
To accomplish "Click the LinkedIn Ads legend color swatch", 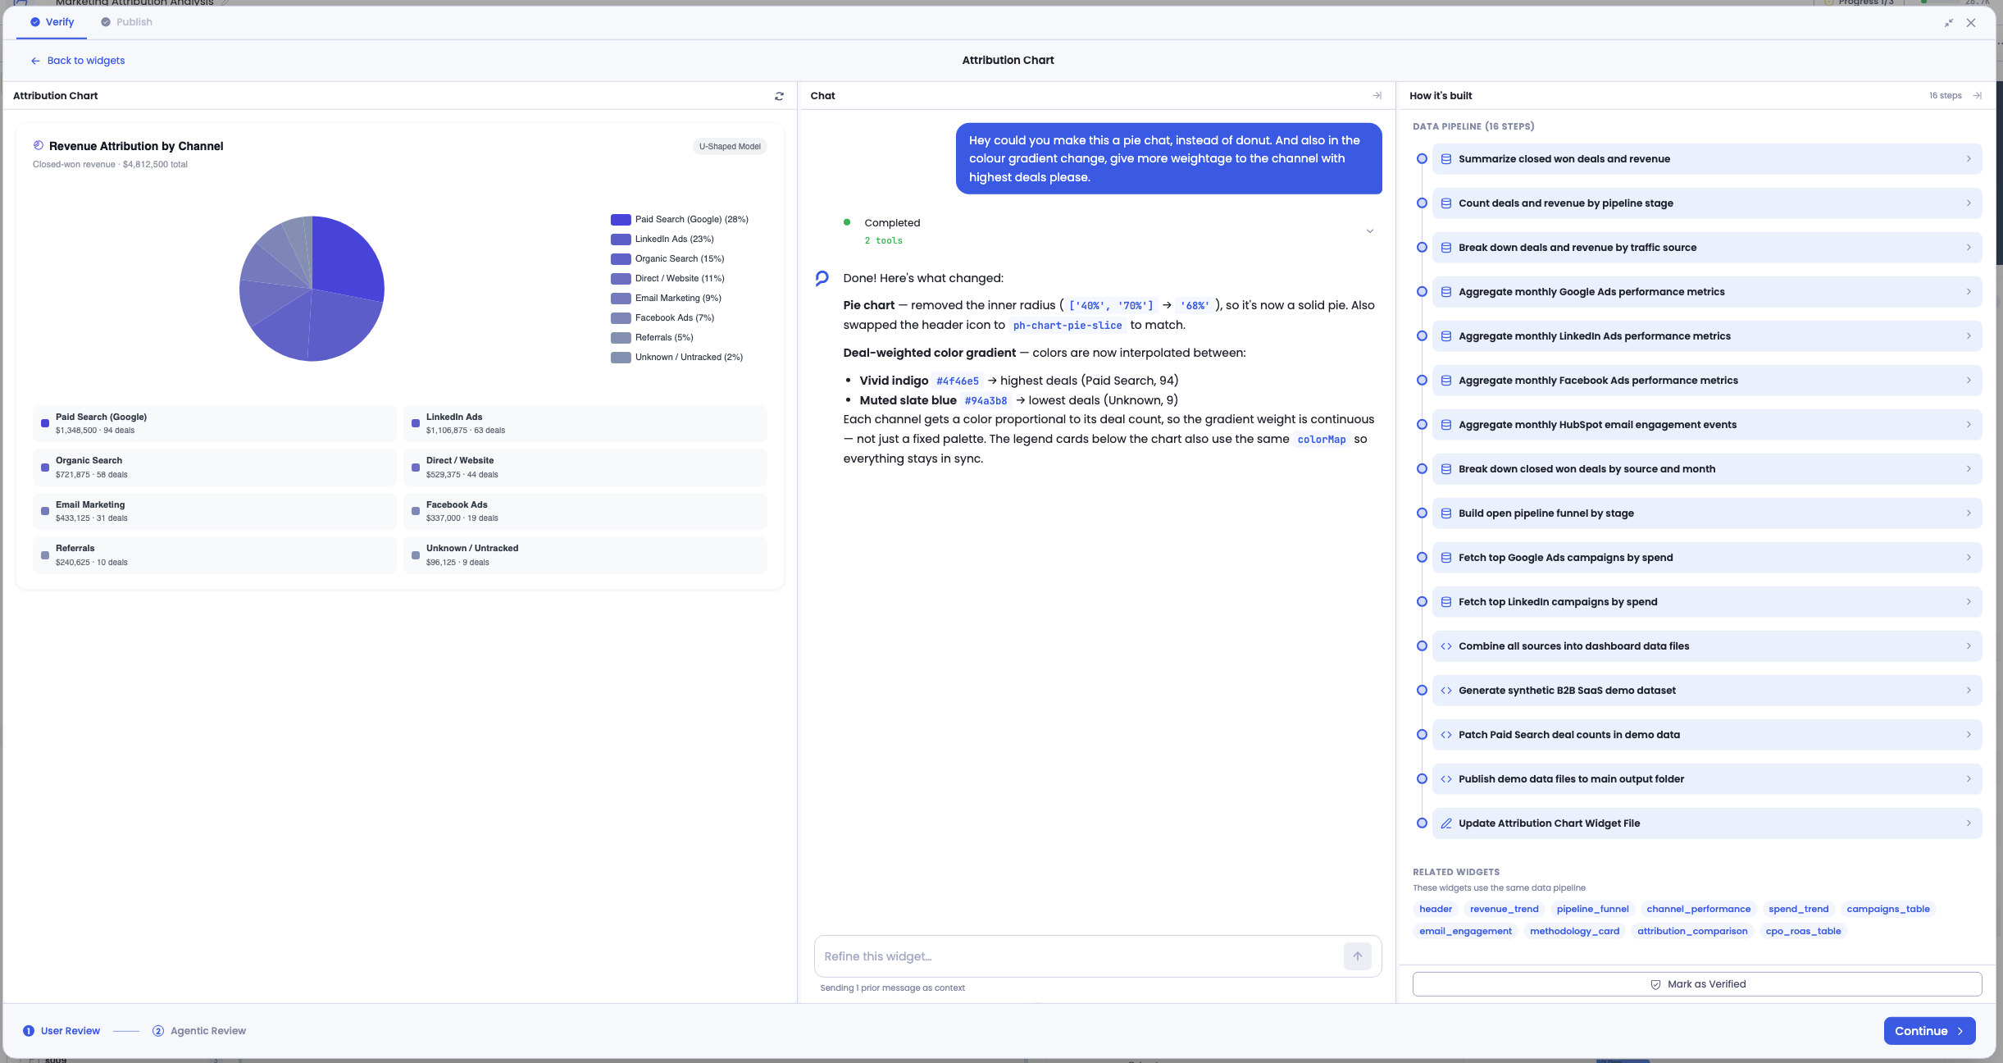I will pos(621,240).
